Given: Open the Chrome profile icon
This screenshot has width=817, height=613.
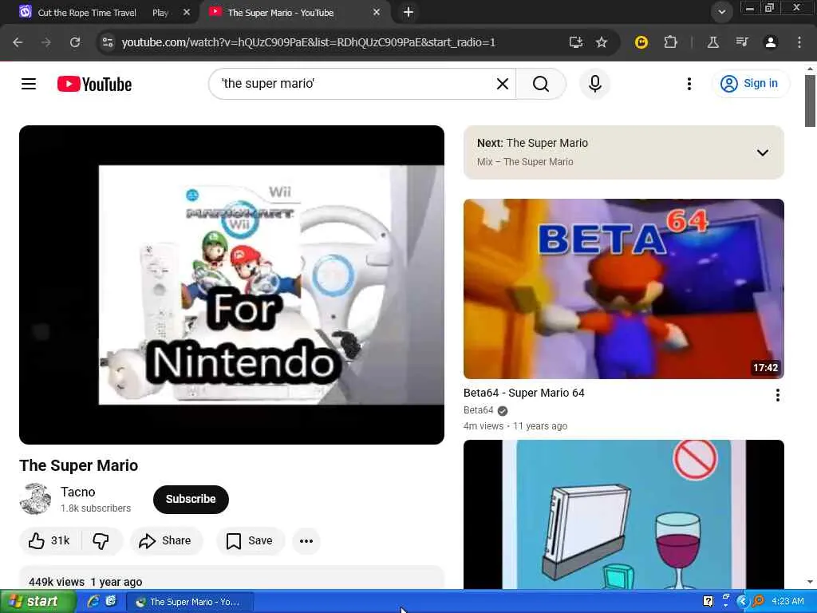Looking at the screenshot, I should pyautogui.click(x=770, y=42).
